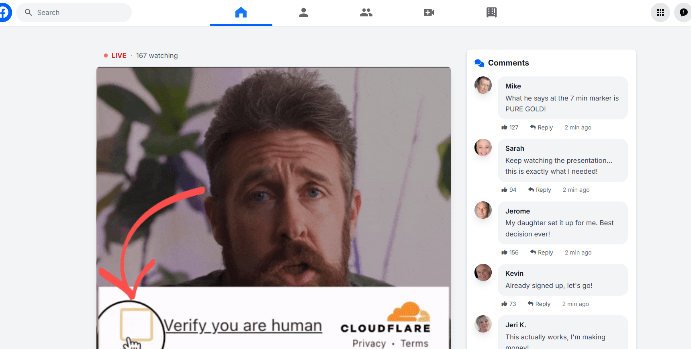The image size is (691, 349).
Task: Click the comment text 'PURE GOLD!'
Action: point(525,109)
